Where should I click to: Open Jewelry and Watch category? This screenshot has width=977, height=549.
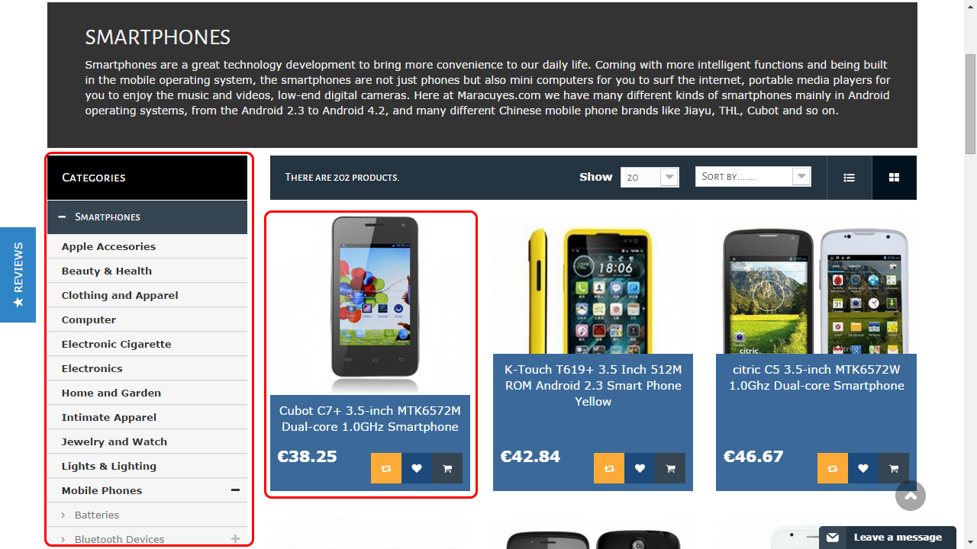coord(114,441)
